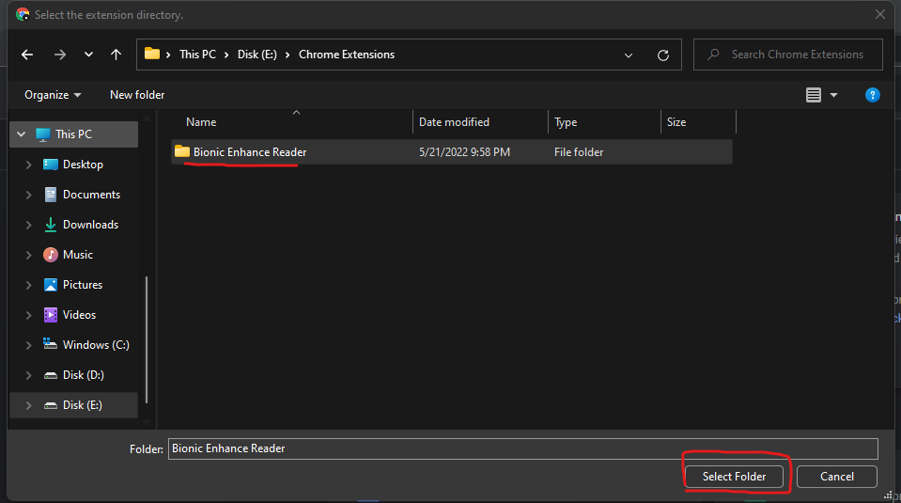Click the change view layout icon
Viewport: 901px width, 503px height.
(814, 95)
